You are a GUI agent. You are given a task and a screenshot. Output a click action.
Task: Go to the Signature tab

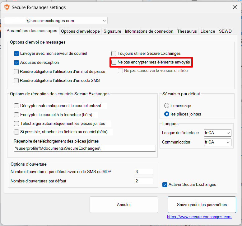tap(112, 31)
